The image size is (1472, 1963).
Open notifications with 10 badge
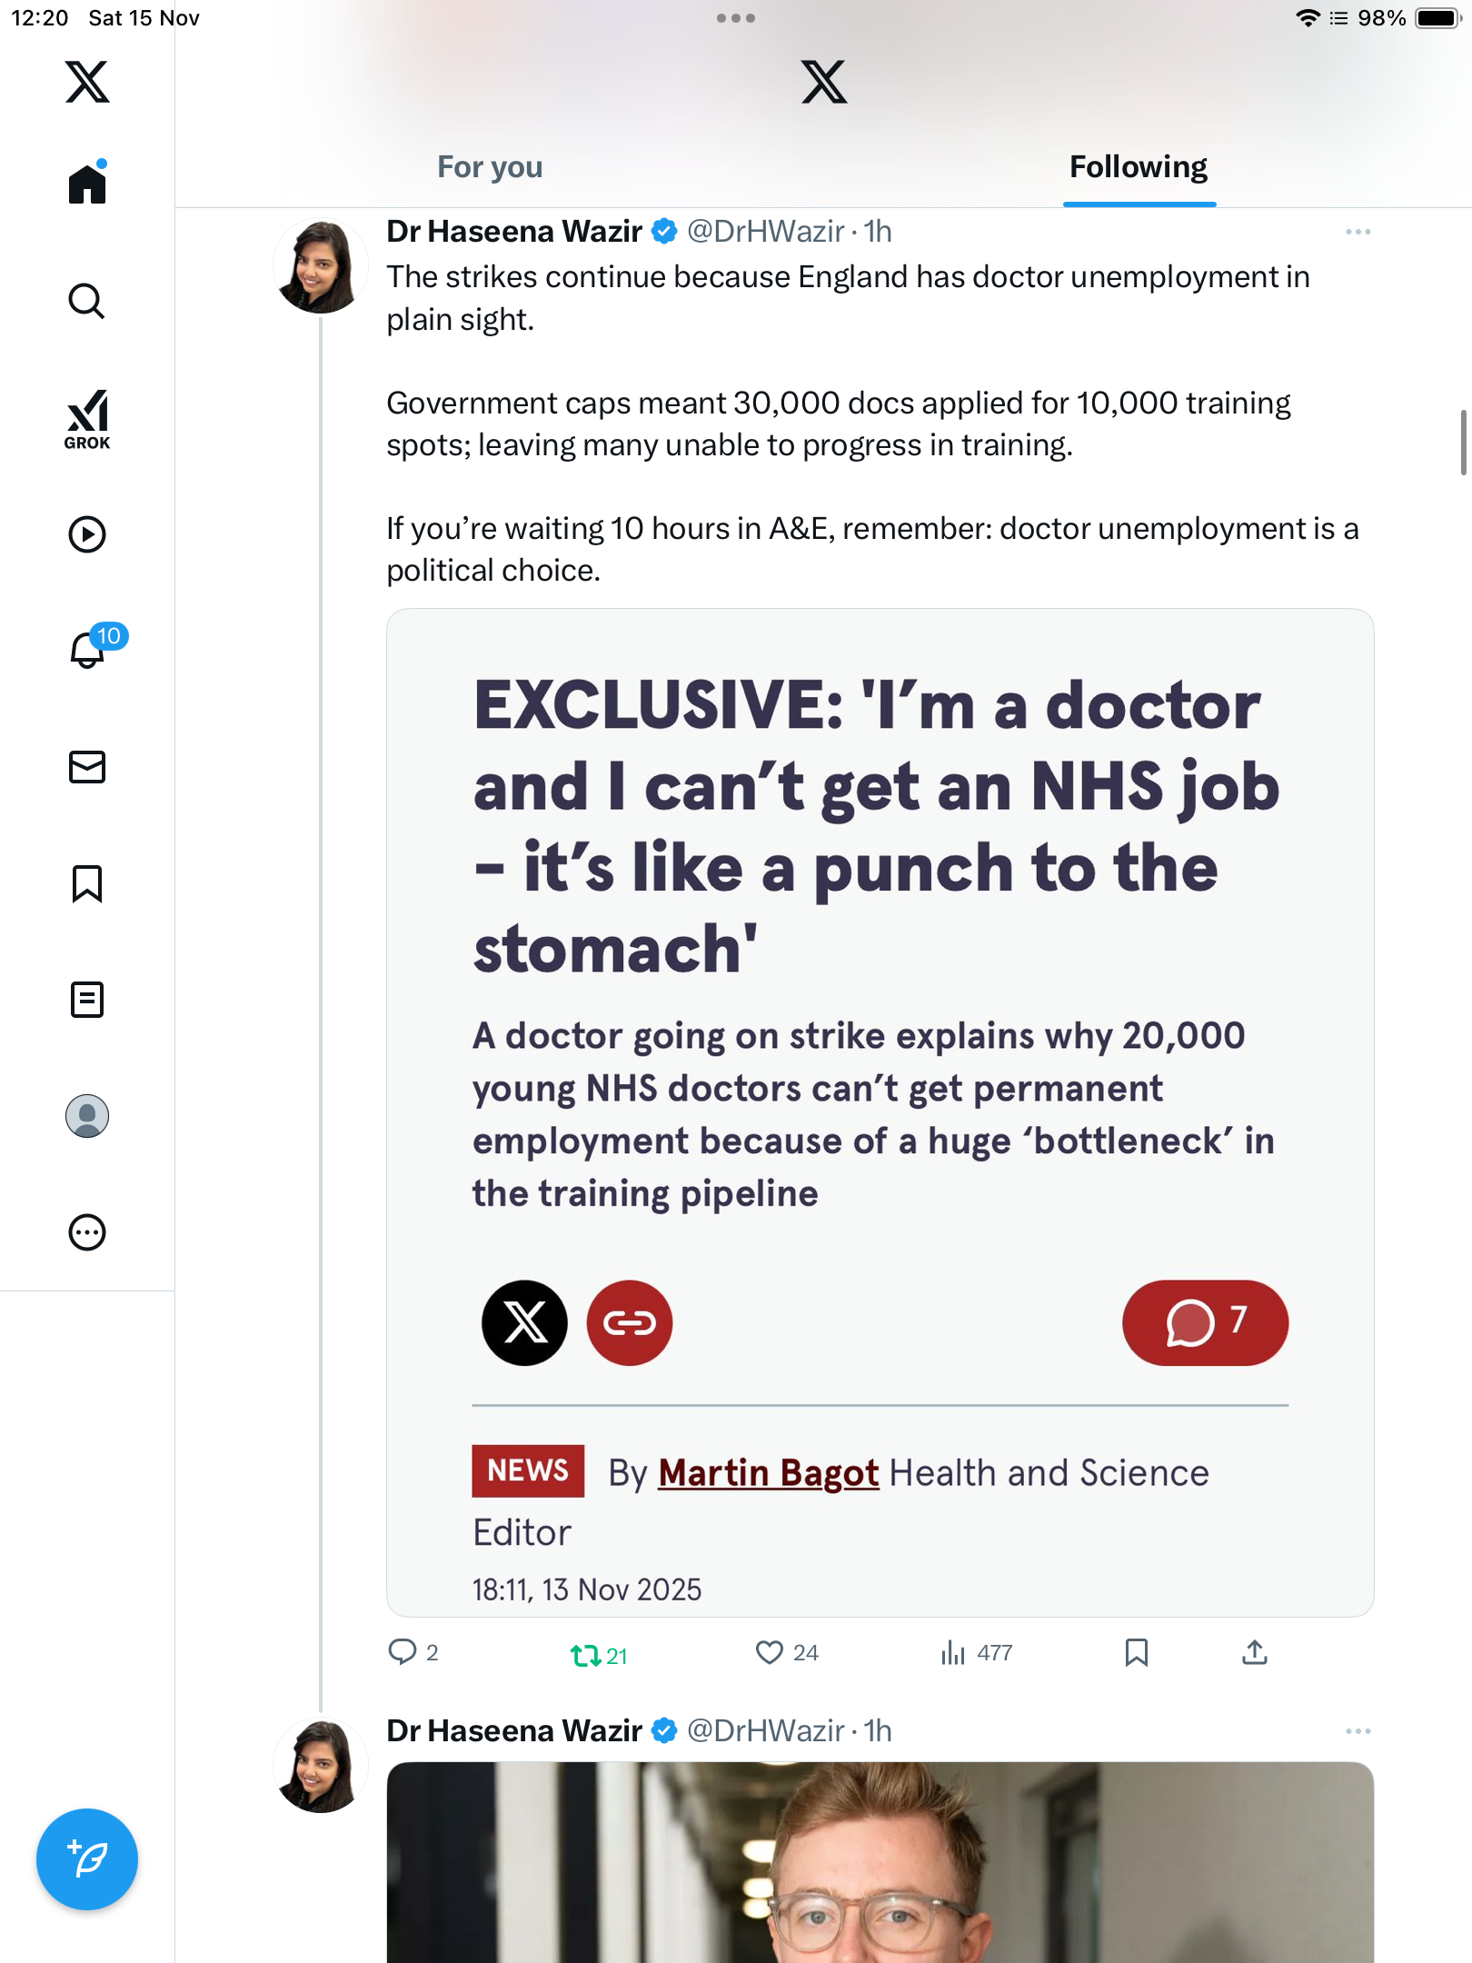91,649
